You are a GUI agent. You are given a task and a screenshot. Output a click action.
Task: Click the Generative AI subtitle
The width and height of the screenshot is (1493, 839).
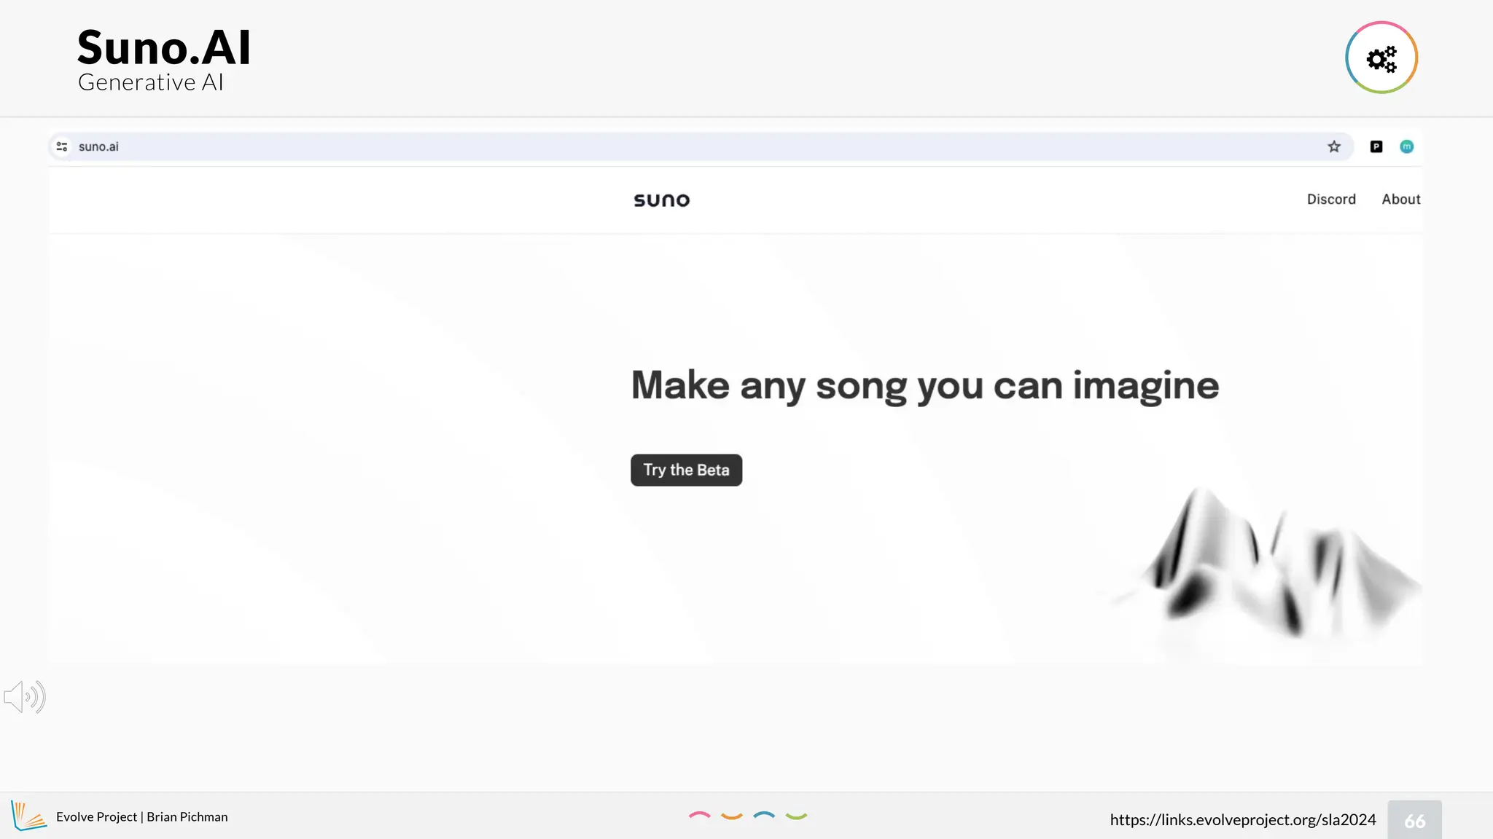click(151, 82)
